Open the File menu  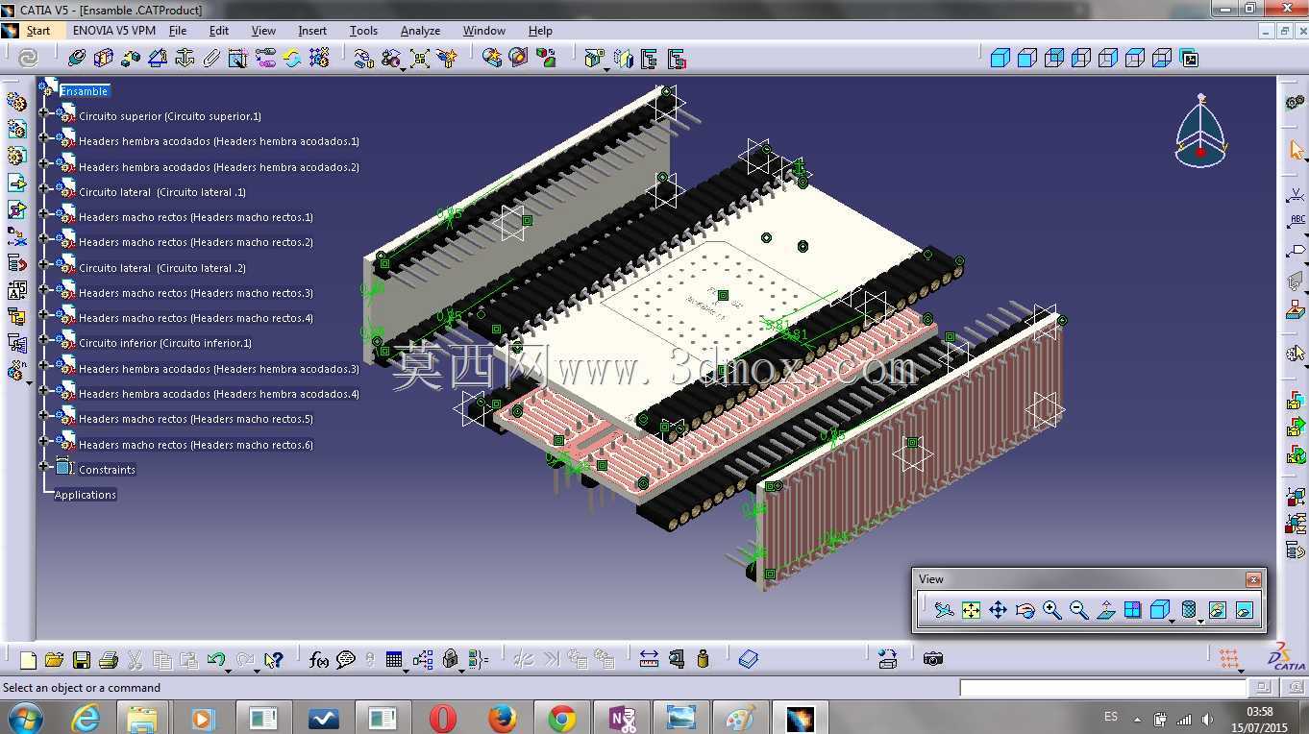point(178,31)
